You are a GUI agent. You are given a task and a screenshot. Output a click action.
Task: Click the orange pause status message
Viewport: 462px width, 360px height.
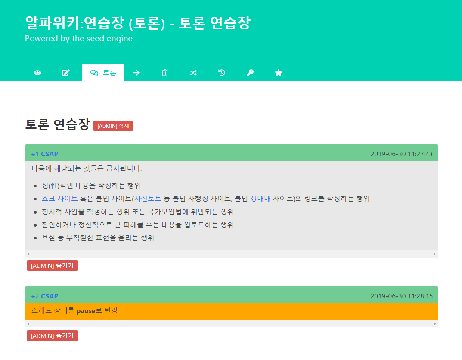pos(232,311)
